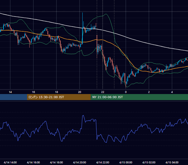The image size is (188, 165).
Task: Click the hour label 0 on price chart axis
Action: click(126, 92)
